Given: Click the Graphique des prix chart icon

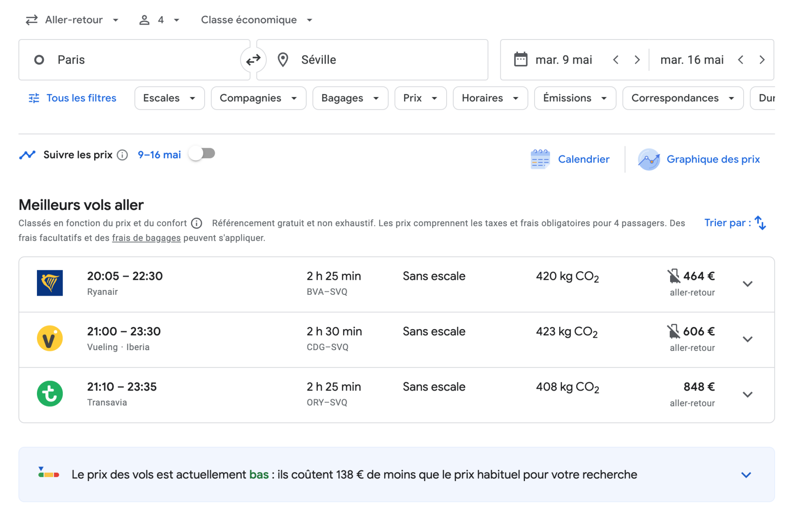Looking at the screenshot, I should point(649,159).
